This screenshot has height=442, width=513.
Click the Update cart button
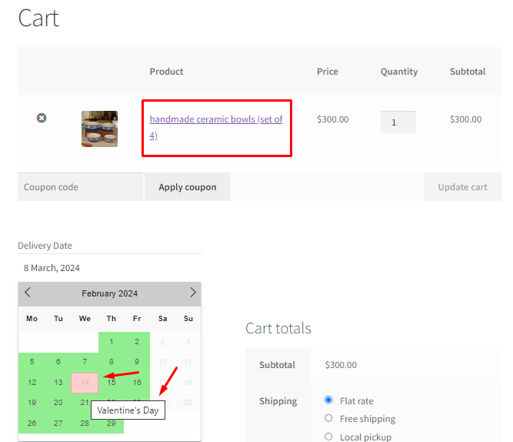click(x=462, y=187)
